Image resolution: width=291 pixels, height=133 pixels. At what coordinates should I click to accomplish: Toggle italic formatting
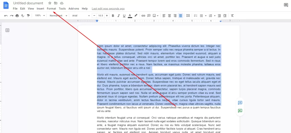coord(119,16)
